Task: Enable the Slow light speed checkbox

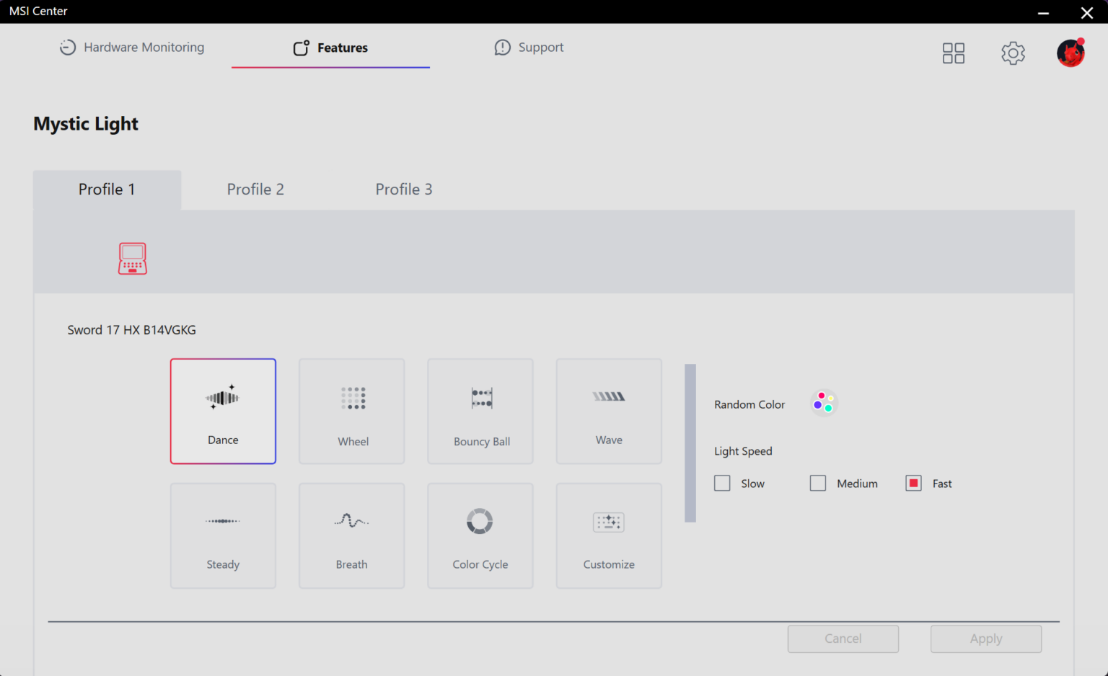Action: point(722,484)
